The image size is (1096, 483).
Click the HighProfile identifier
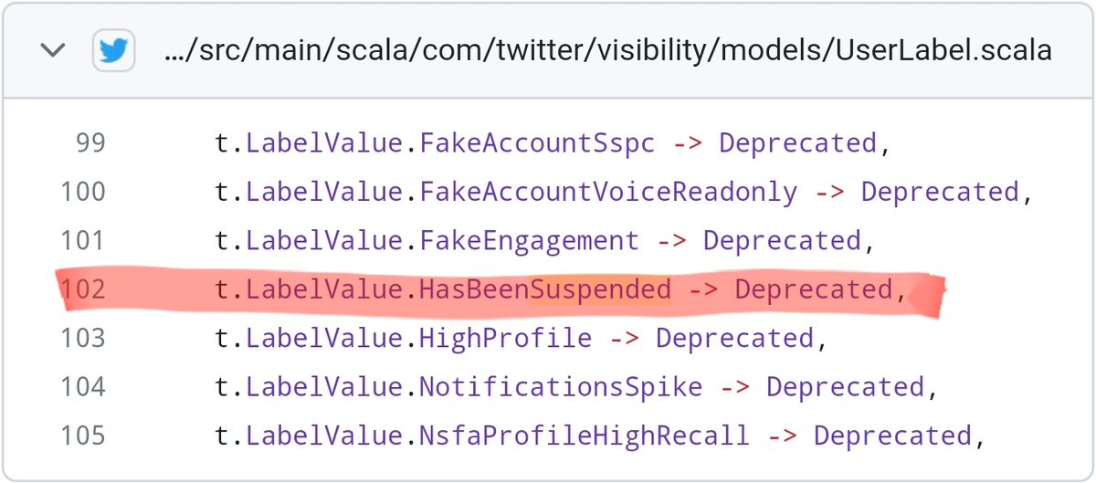pyautogui.click(x=505, y=339)
